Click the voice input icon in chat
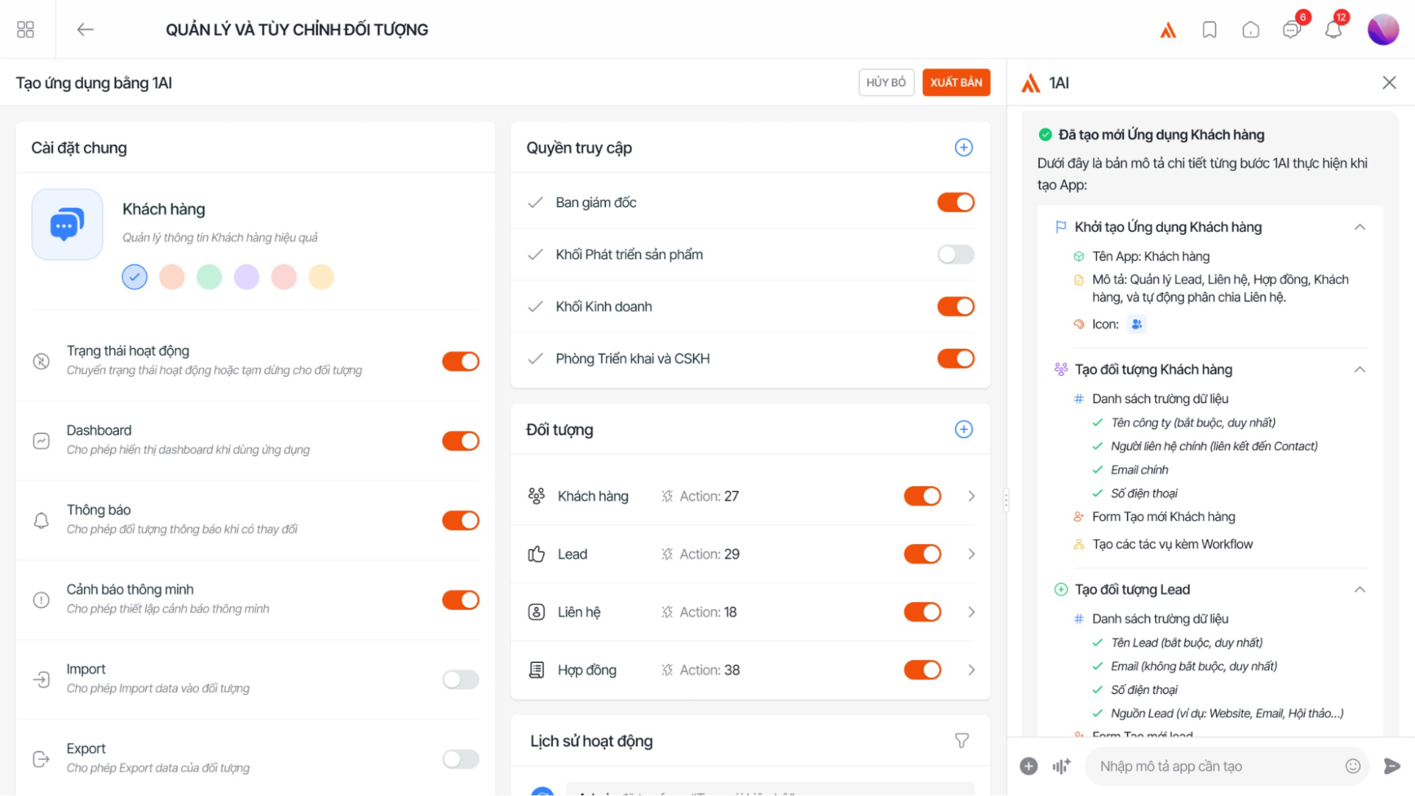 click(x=1061, y=766)
